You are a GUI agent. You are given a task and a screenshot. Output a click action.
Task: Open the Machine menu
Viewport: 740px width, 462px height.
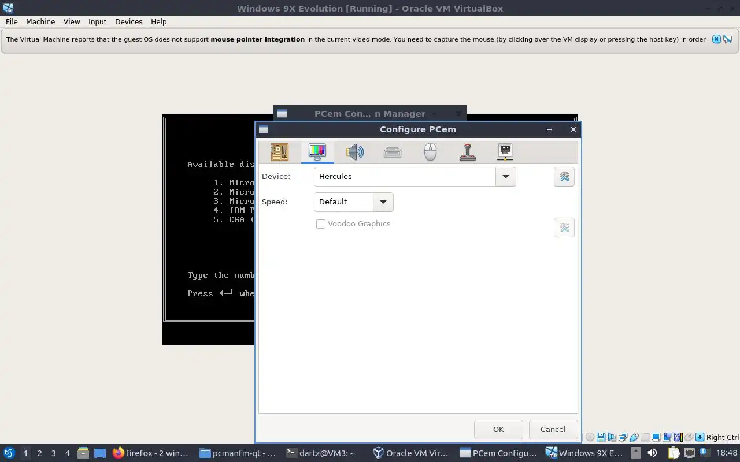(40, 21)
